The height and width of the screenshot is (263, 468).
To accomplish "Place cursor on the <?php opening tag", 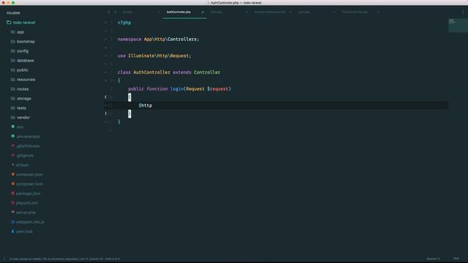I will pyautogui.click(x=124, y=23).
